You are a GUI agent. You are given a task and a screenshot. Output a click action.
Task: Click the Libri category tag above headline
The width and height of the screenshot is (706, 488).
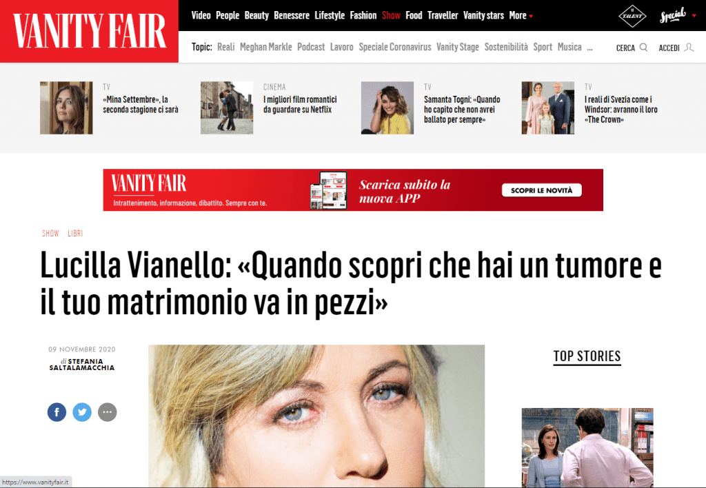[x=75, y=233]
